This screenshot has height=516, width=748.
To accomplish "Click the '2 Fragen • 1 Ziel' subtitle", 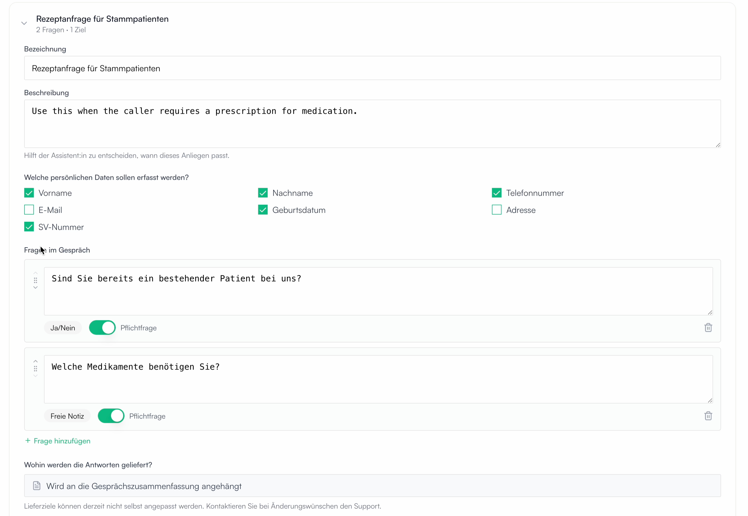I will click(61, 30).
